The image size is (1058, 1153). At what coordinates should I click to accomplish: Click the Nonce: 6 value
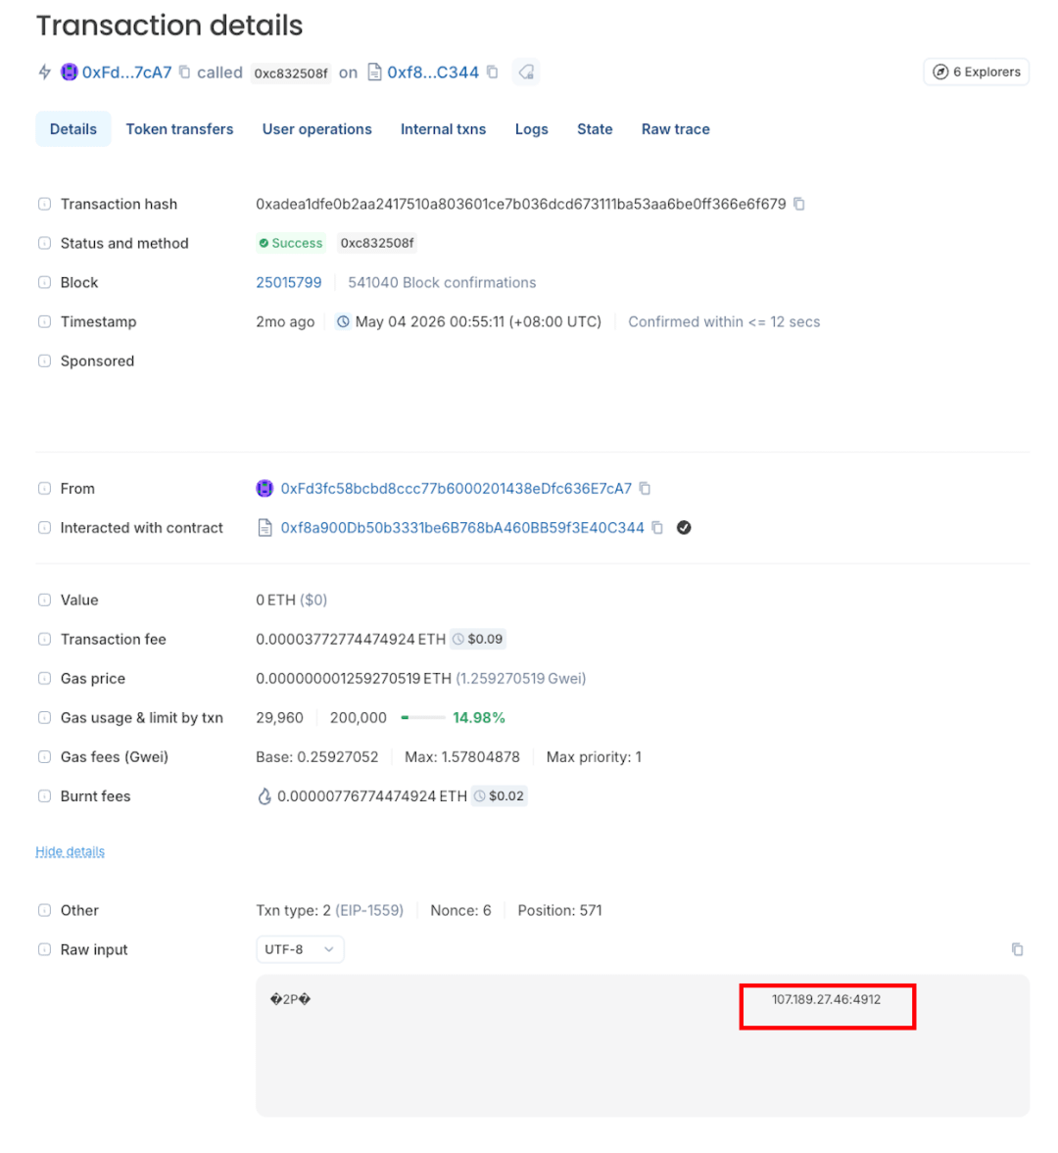(460, 910)
